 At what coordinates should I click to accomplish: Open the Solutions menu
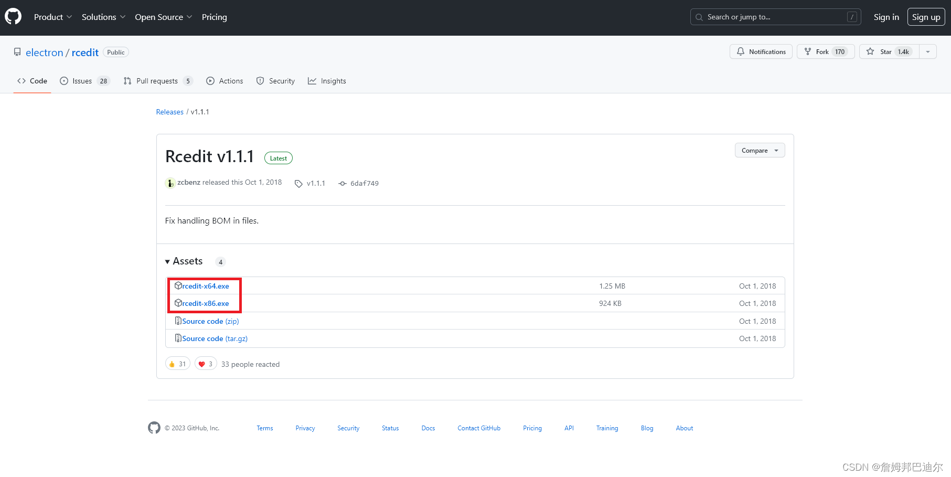click(103, 17)
